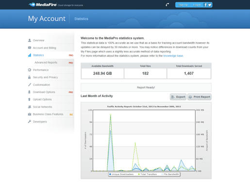Click the File Bandwidth legend entry

click(170, 174)
